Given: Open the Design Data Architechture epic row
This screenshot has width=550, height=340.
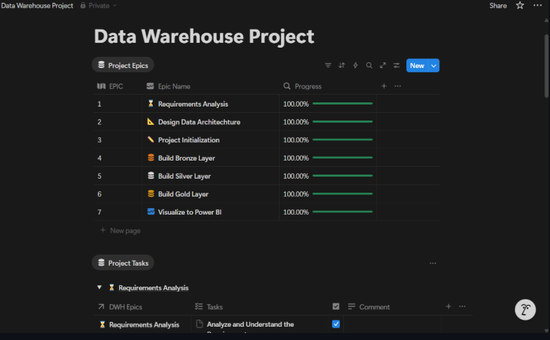Looking at the screenshot, I should coord(199,122).
